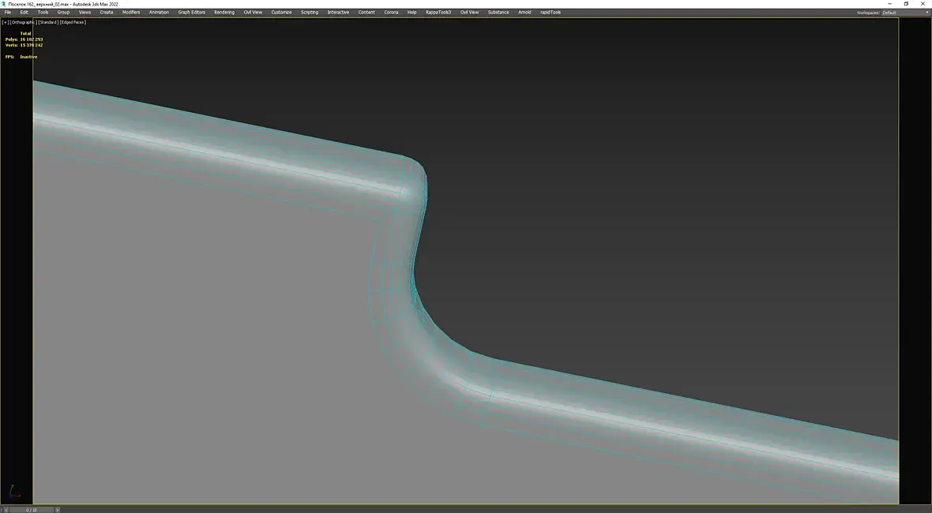
Task: Click the Polys count statistic
Action: pos(24,39)
